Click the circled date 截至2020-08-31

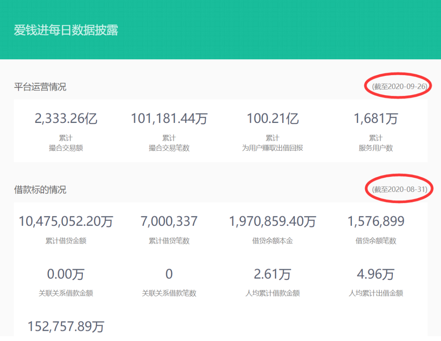point(399,189)
